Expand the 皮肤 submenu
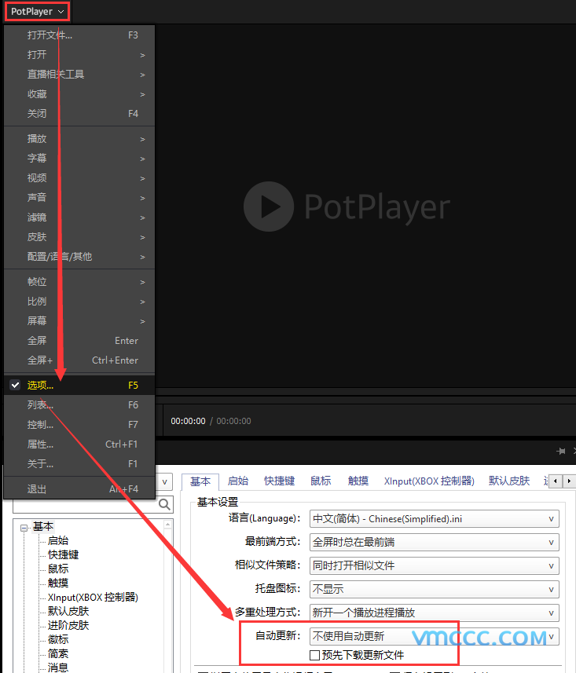The image size is (576, 673). [79, 237]
